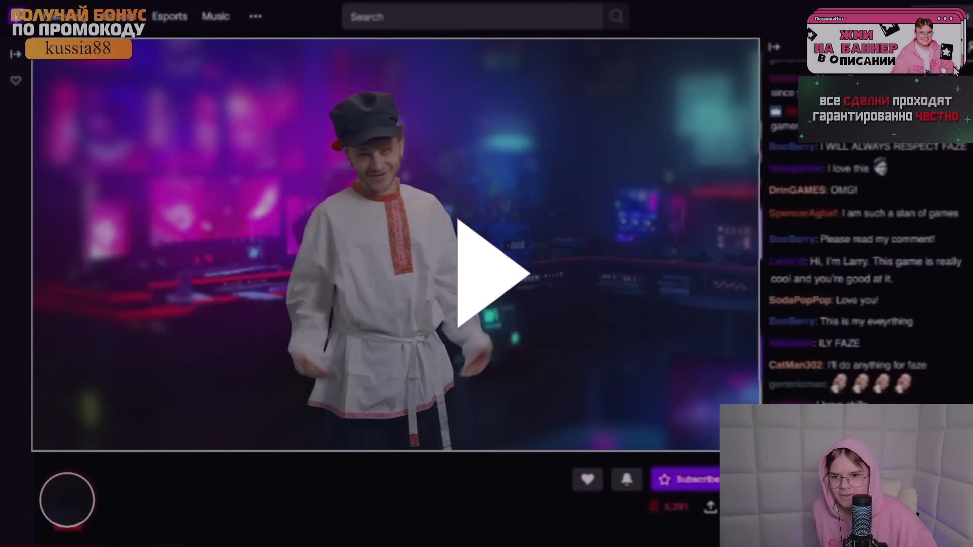
Task: Collapse the left sidebar with the arrow icon
Action: tap(16, 53)
